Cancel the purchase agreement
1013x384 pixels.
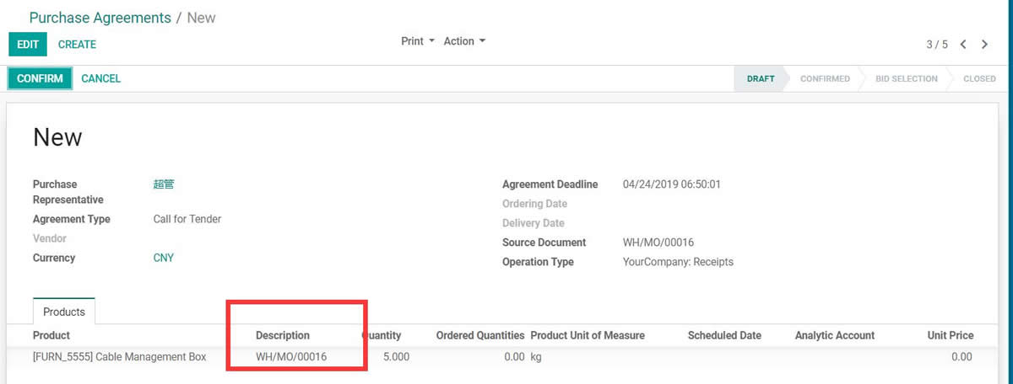(101, 78)
